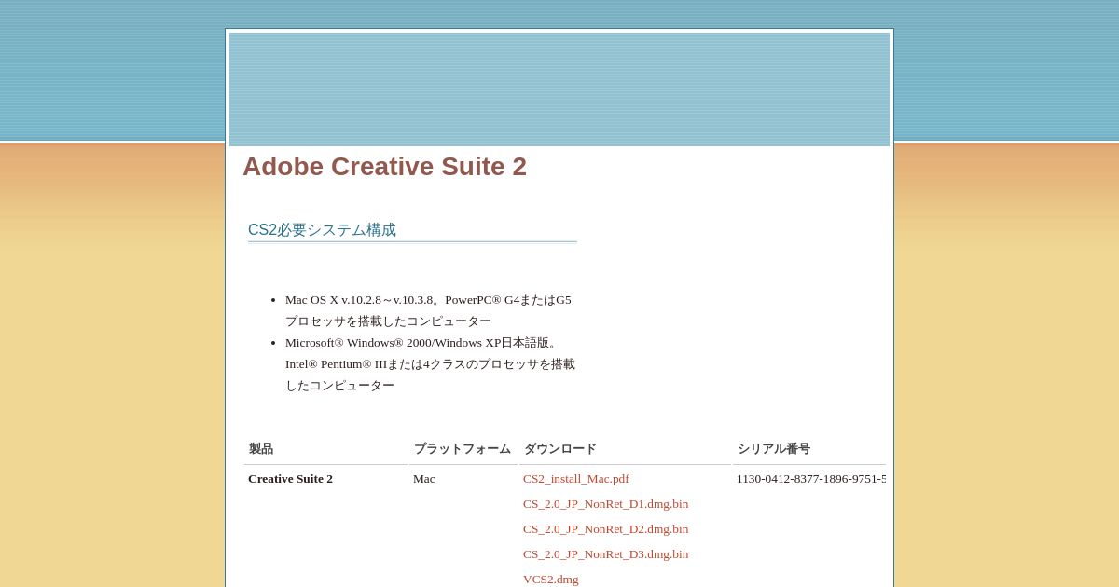The height and width of the screenshot is (587, 1119).
Task: Download CS_2.0_JP_NonRet_D2.dmg.bin file
Action: point(605,529)
